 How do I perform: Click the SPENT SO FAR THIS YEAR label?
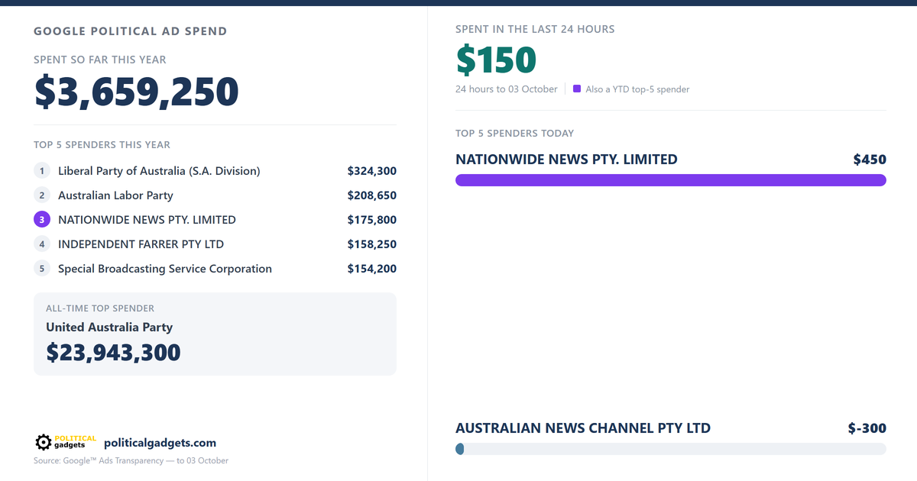tap(100, 60)
